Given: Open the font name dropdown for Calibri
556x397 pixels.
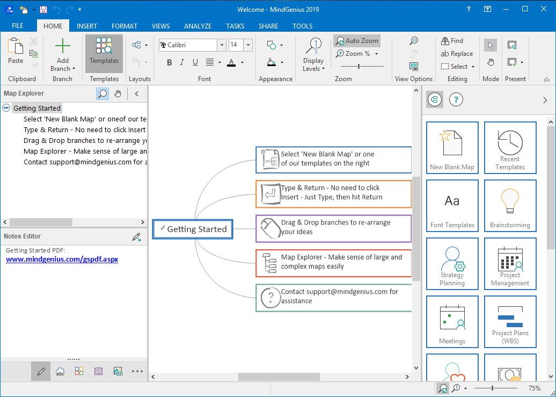Looking at the screenshot, I should tap(222, 45).
